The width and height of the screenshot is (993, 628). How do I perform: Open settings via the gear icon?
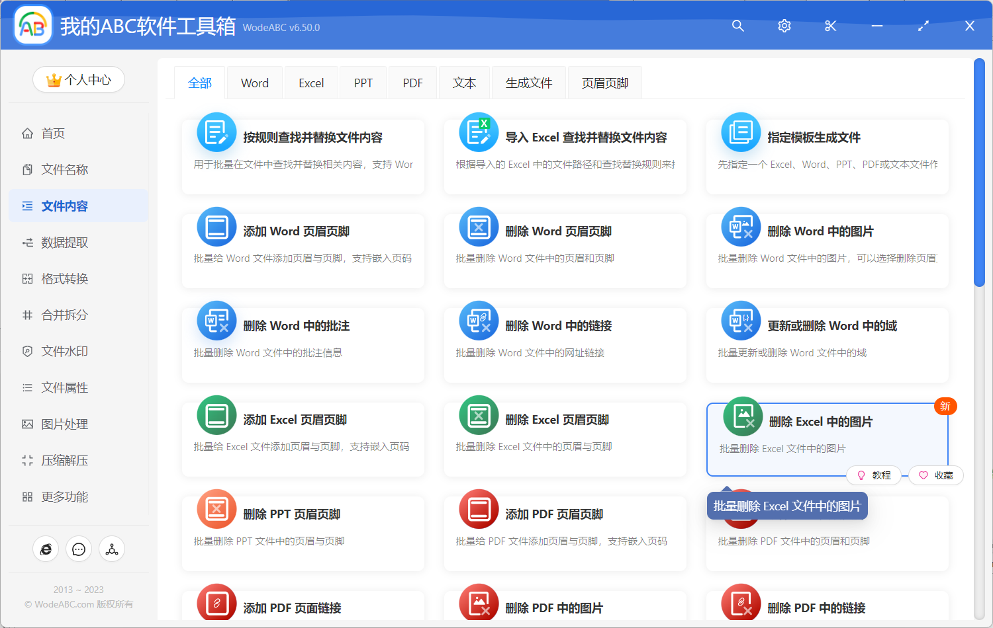pos(784,26)
